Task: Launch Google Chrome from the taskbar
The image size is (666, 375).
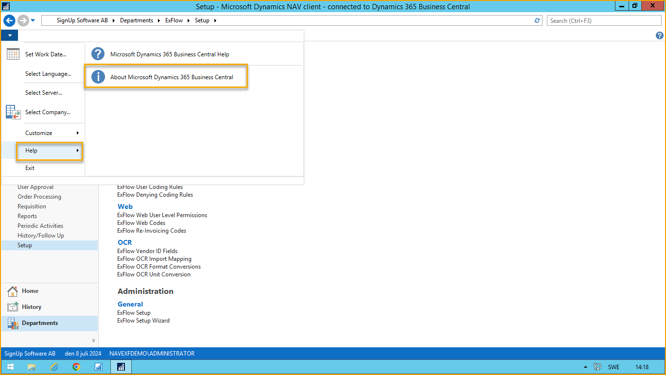Action: click(76, 367)
